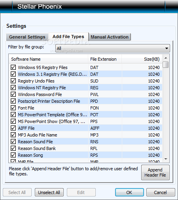Screen dimensions: 178x200
Task: Switch to General Settings tab
Action: tap(27, 37)
